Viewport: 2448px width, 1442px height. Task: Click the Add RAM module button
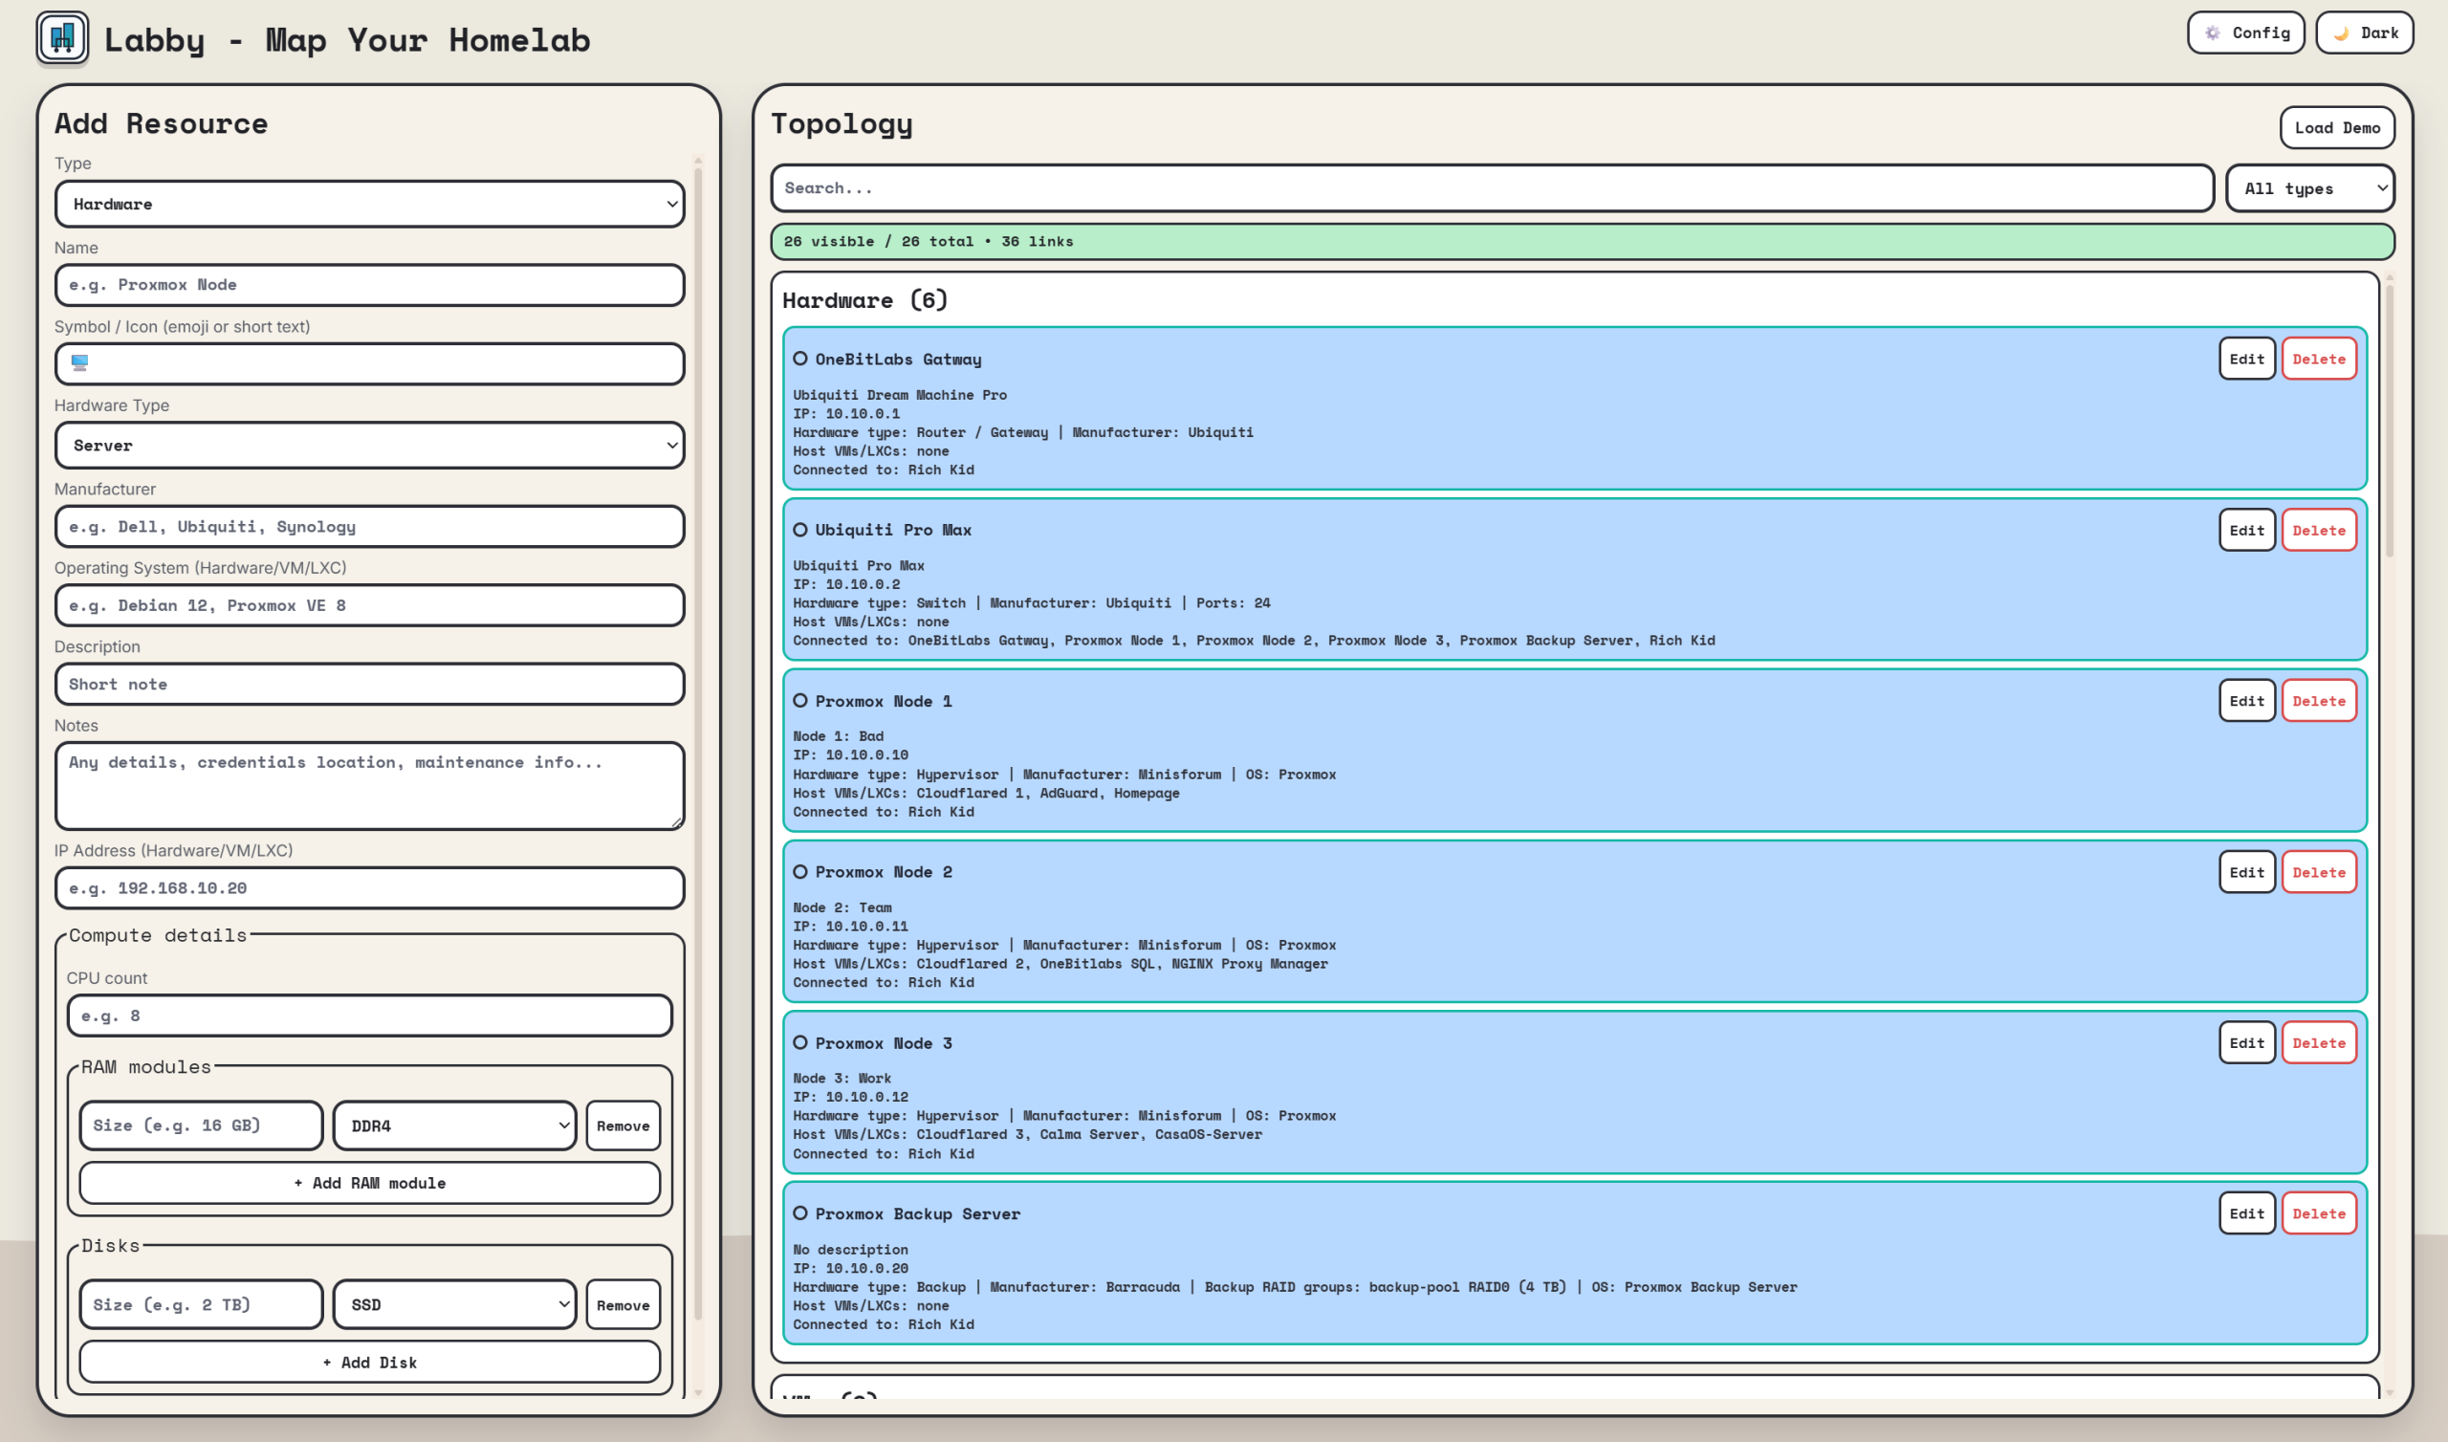369,1183
